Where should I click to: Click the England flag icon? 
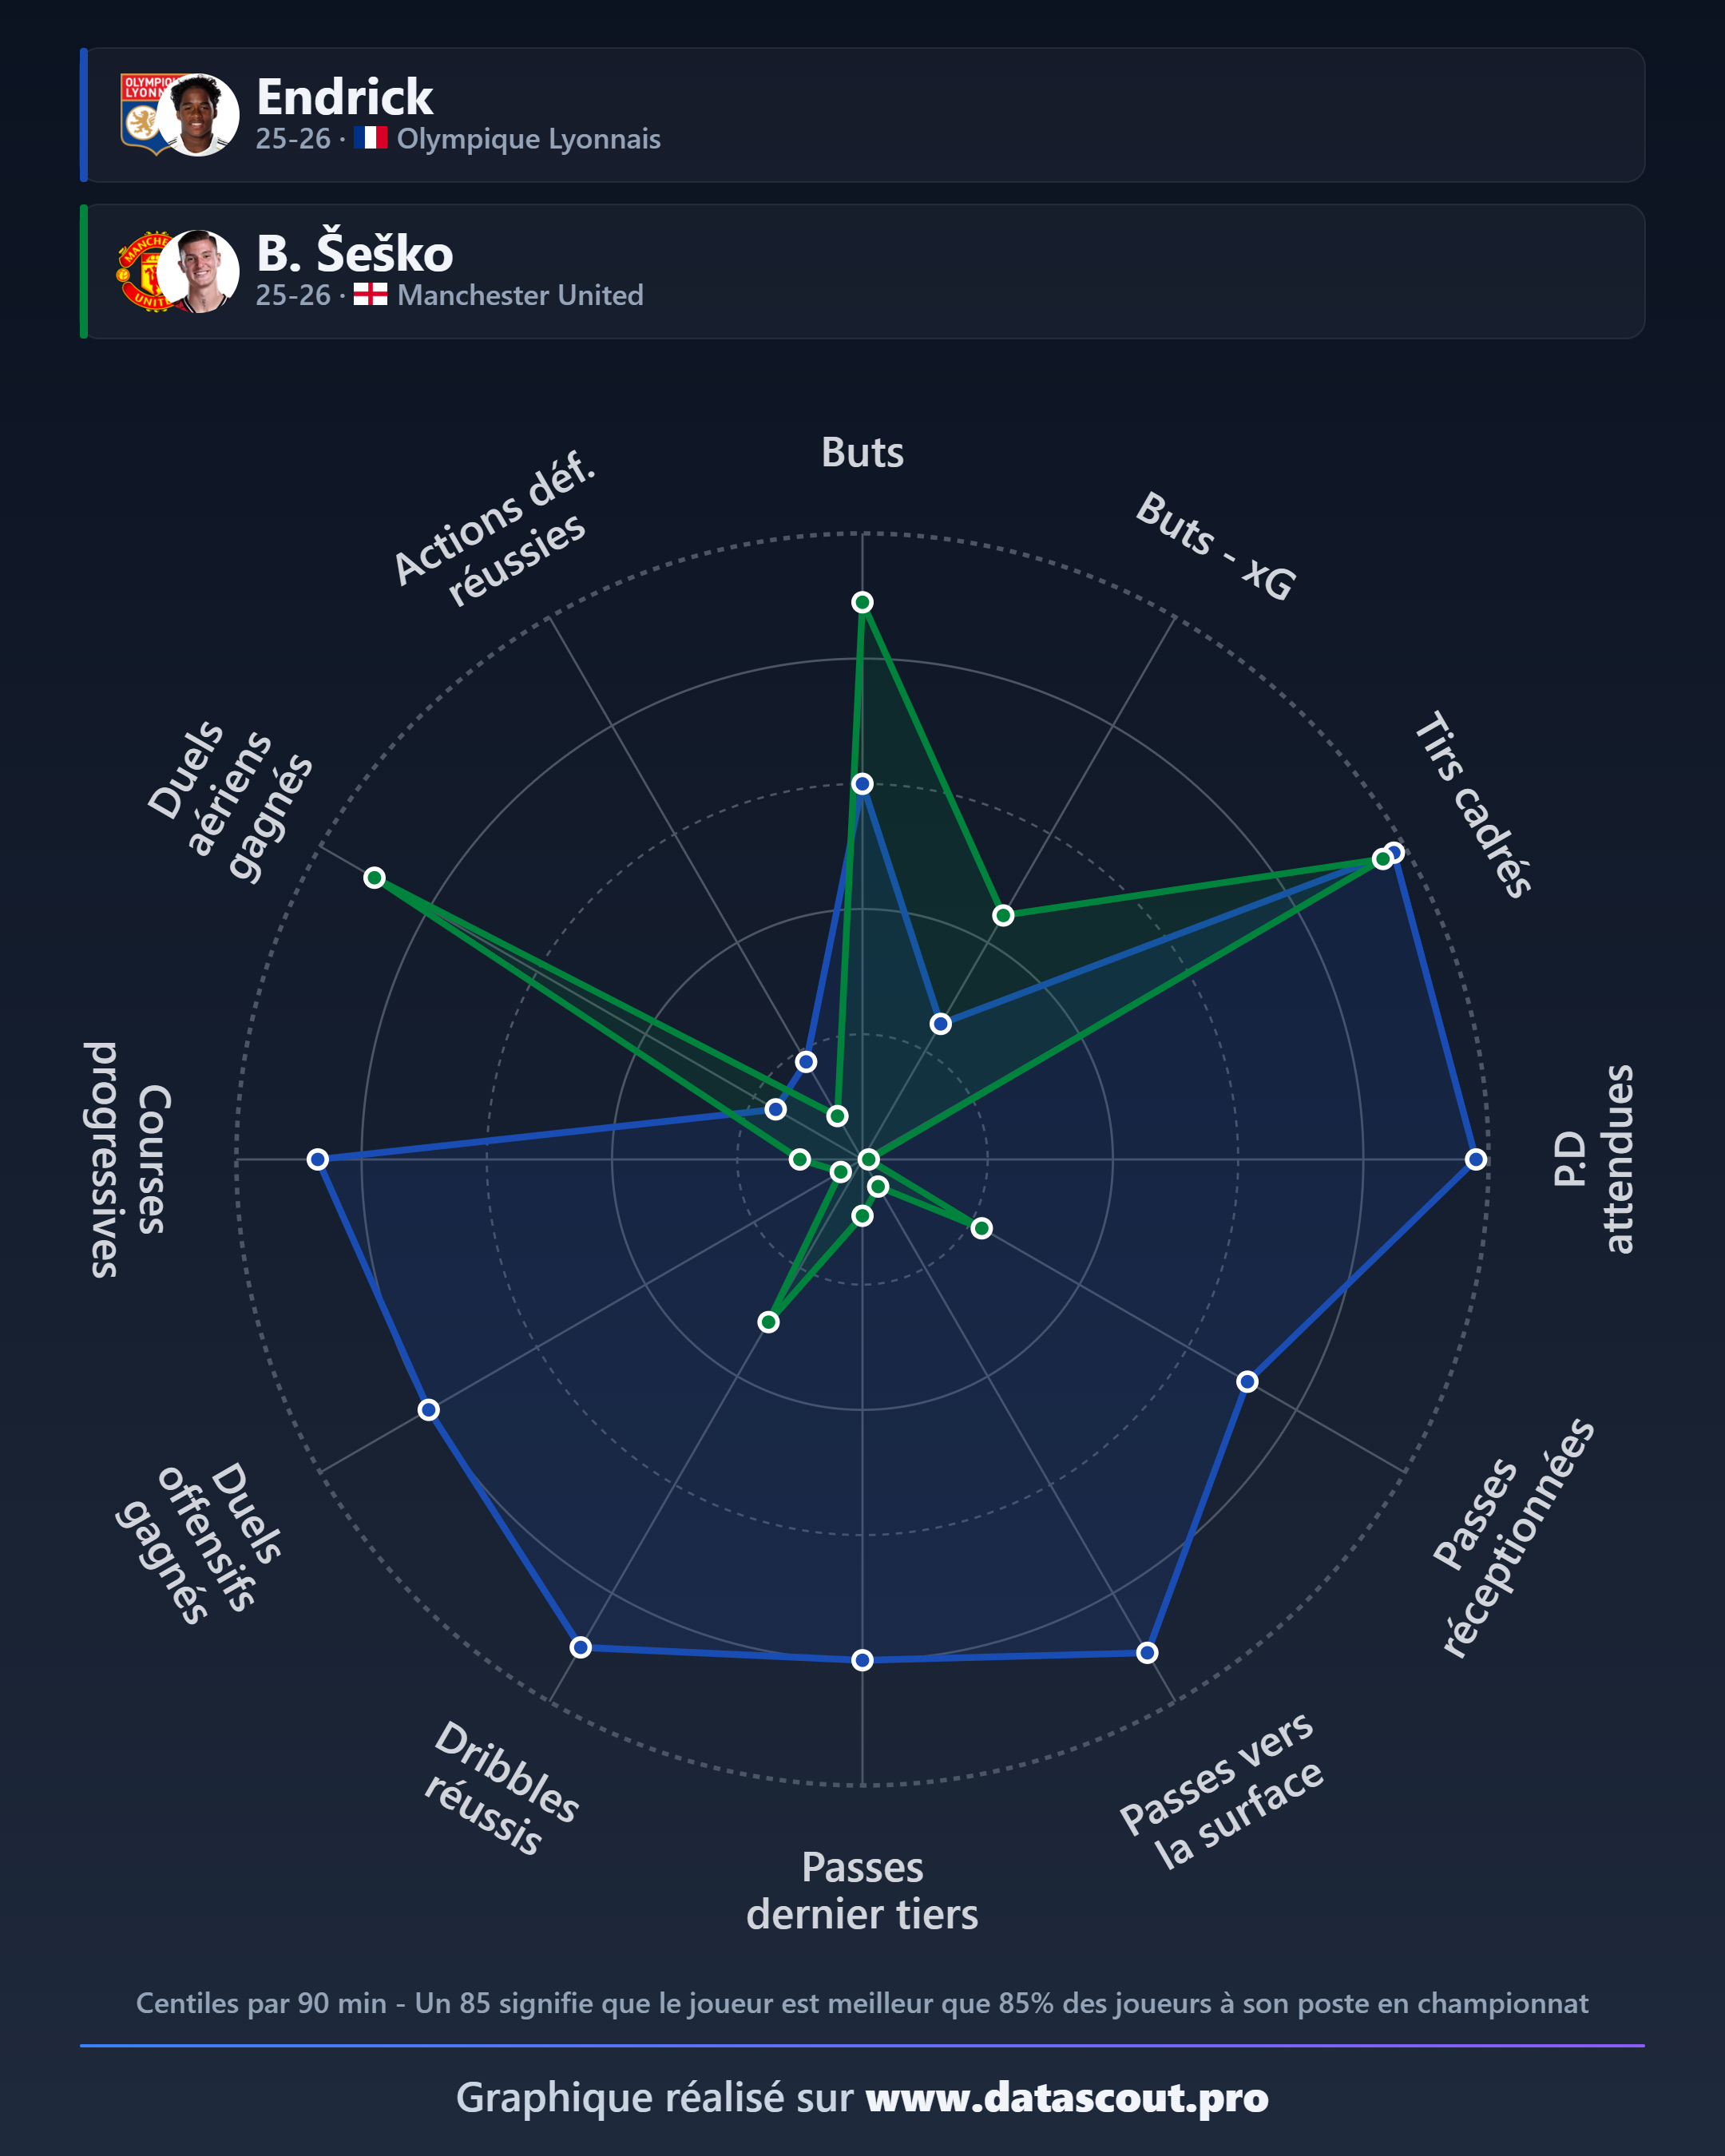370,294
